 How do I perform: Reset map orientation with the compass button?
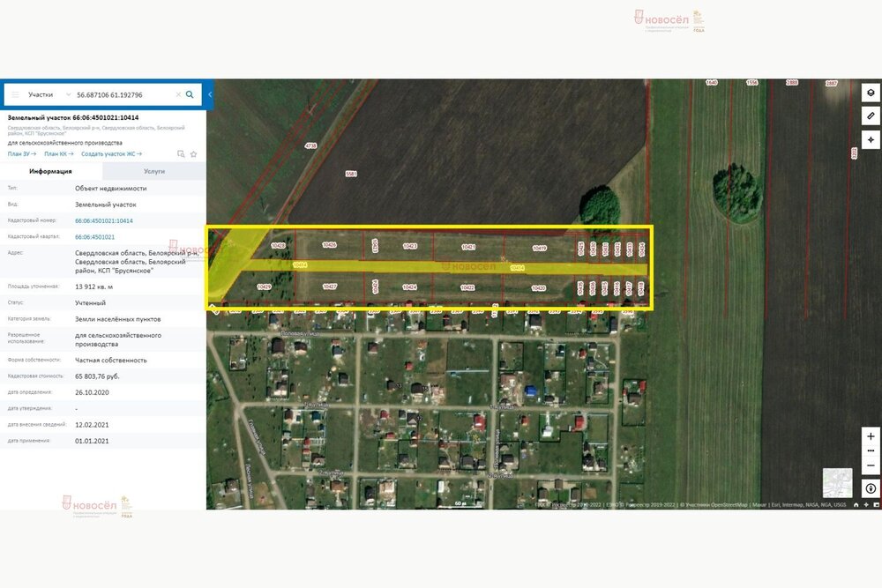871,488
